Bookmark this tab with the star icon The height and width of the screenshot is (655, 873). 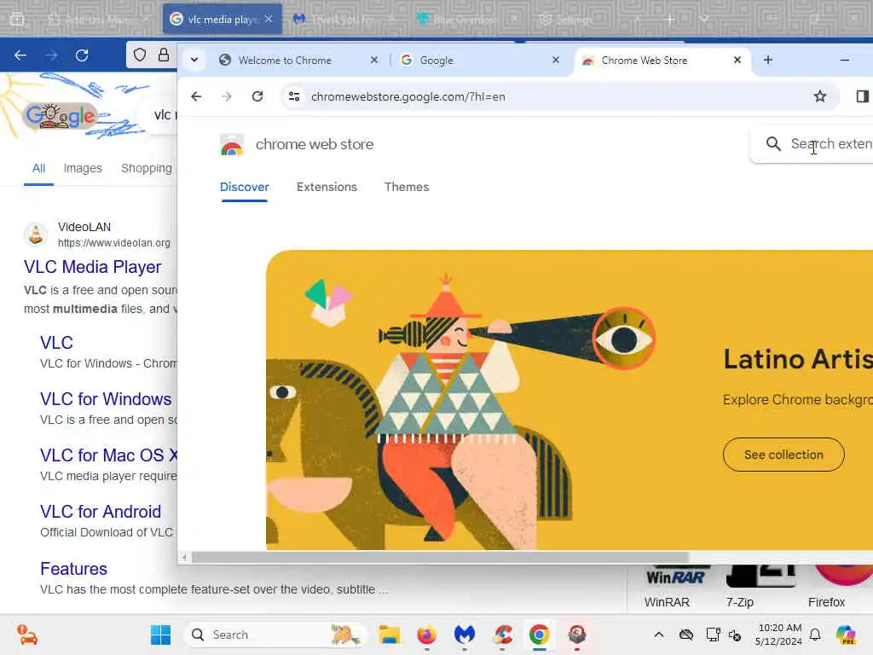tap(819, 96)
